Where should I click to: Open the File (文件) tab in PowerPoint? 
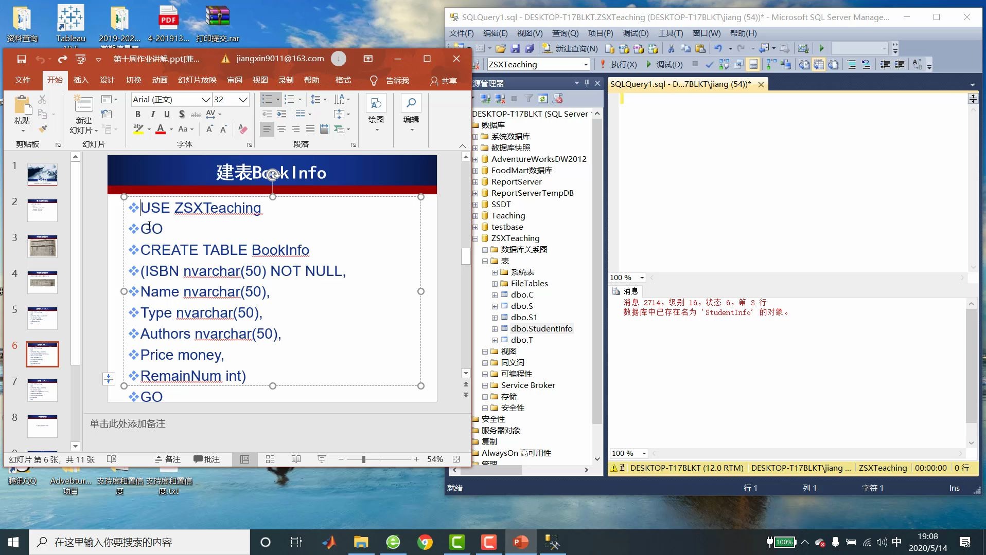(23, 80)
